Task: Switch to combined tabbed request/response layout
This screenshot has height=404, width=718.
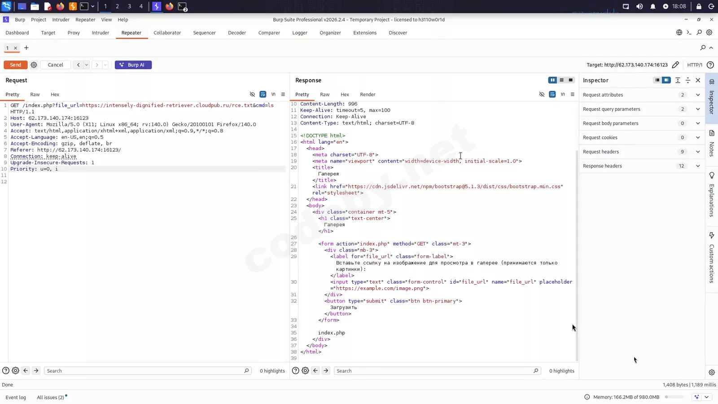Action: click(x=570, y=80)
